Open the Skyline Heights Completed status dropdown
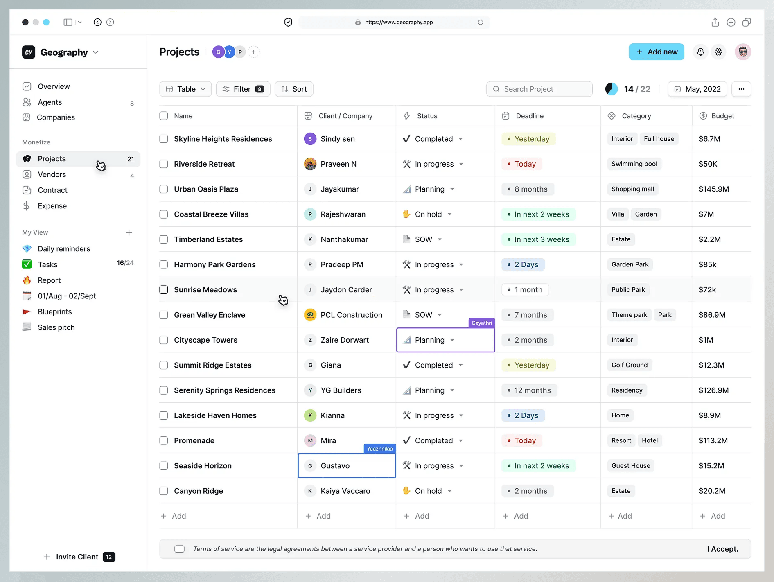The image size is (774, 582). 460,139
